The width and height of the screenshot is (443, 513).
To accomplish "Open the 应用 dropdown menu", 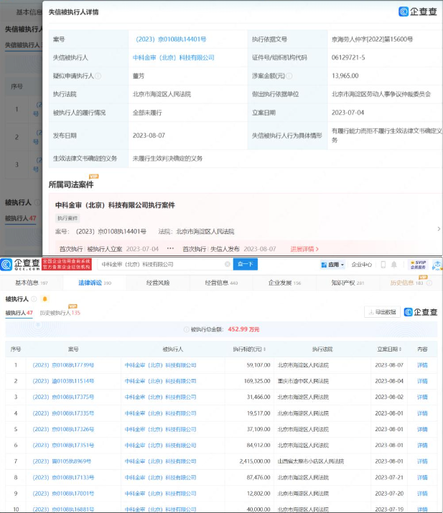I will click(x=332, y=264).
